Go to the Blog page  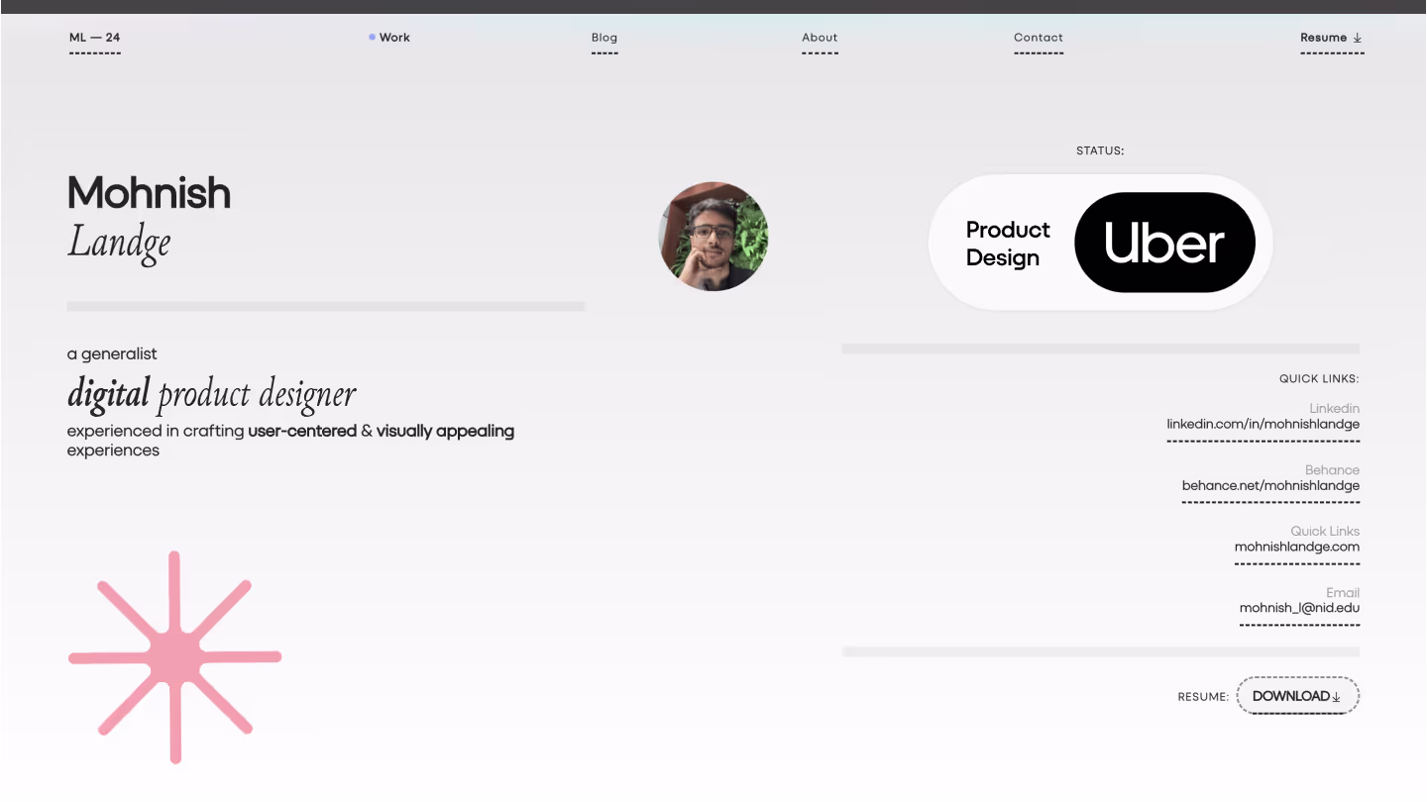click(604, 38)
